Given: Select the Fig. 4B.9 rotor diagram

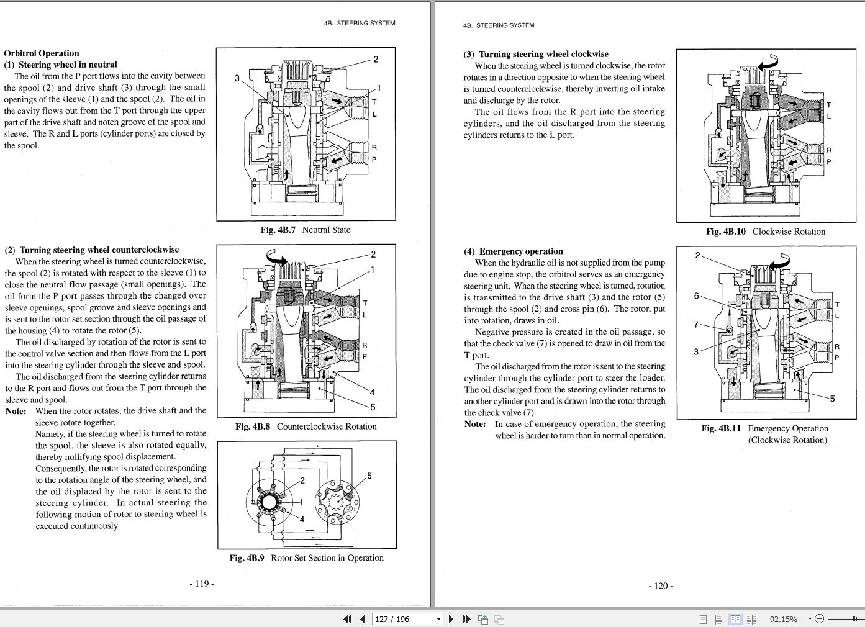Looking at the screenshot, I should [306, 495].
